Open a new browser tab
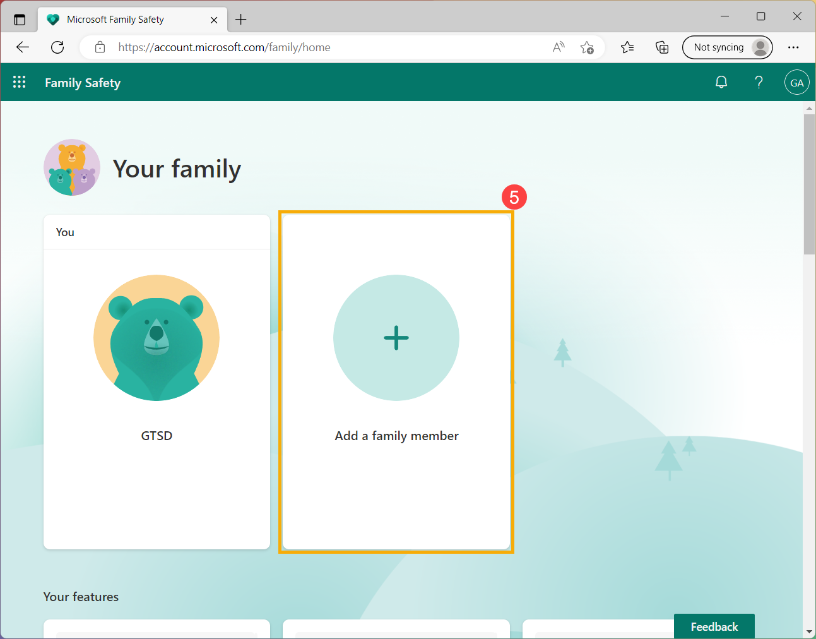Screen dimensions: 816x639 (x=240, y=19)
